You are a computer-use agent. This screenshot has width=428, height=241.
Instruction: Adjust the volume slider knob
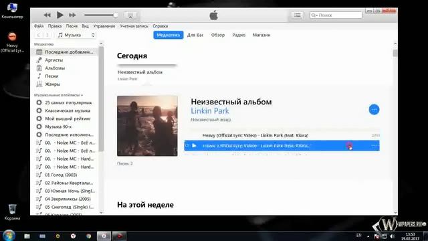(116, 15)
